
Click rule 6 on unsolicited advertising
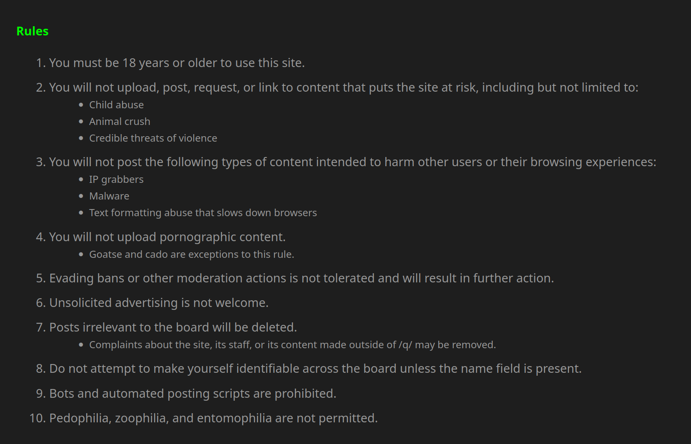click(159, 303)
